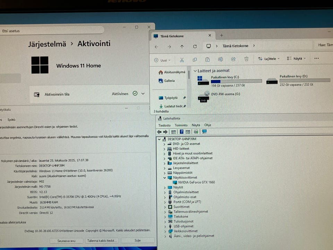Screen dimensions: 333x250
Task: Select the monitor icon in the File Explorer address bar
Action: click(x=208, y=46)
